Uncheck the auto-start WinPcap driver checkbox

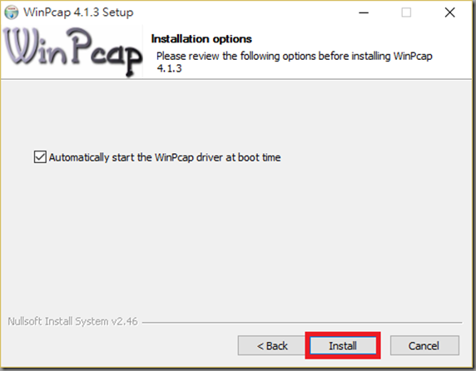(40, 157)
